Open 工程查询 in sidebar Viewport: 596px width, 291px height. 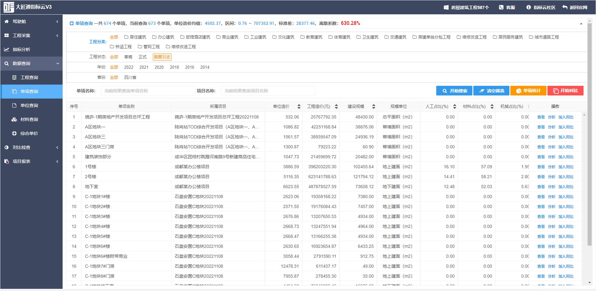[x=31, y=77]
